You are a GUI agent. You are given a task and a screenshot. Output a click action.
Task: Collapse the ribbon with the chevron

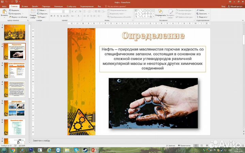pyautogui.click(x=243, y=20)
